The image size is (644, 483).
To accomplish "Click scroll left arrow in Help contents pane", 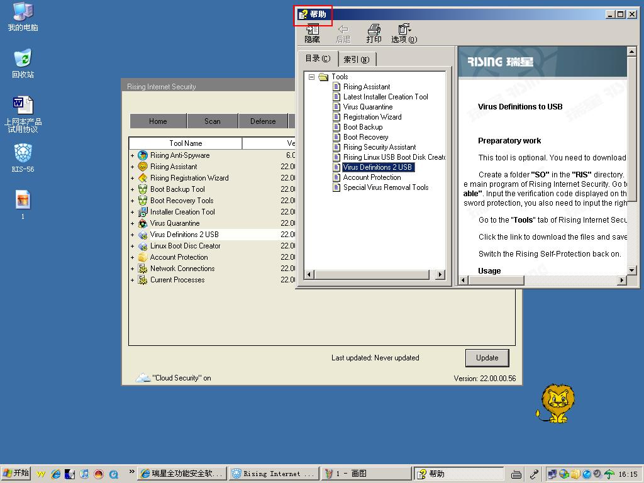I will 309,275.
